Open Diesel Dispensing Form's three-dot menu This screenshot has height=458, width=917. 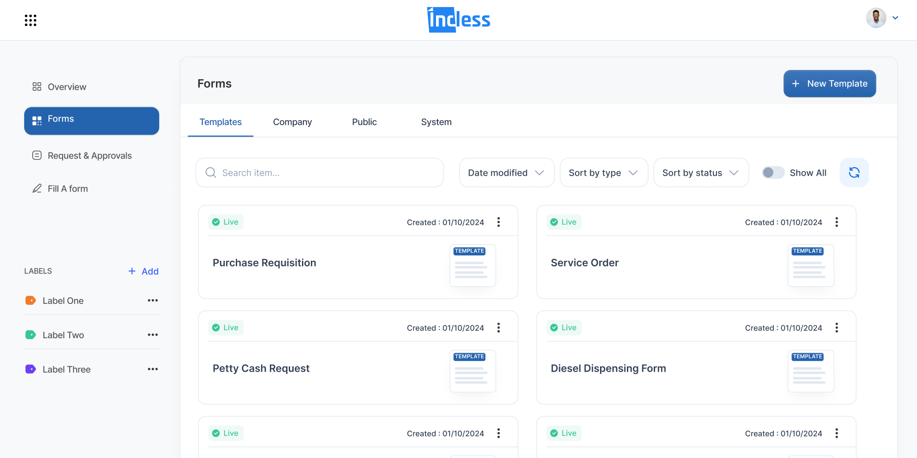836,328
